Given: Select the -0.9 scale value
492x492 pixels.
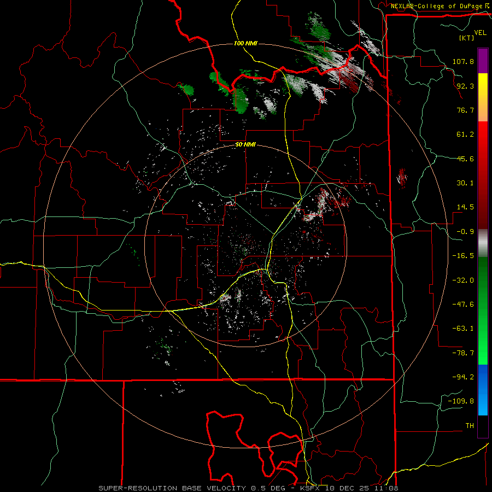Looking at the screenshot, I should coord(465,232).
